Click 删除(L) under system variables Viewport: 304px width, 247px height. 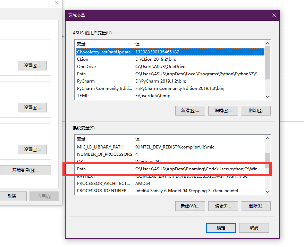tap(255, 206)
